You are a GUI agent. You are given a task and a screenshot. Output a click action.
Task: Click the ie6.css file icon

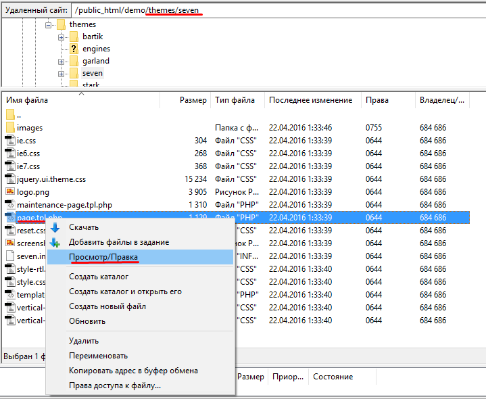(x=10, y=153)
